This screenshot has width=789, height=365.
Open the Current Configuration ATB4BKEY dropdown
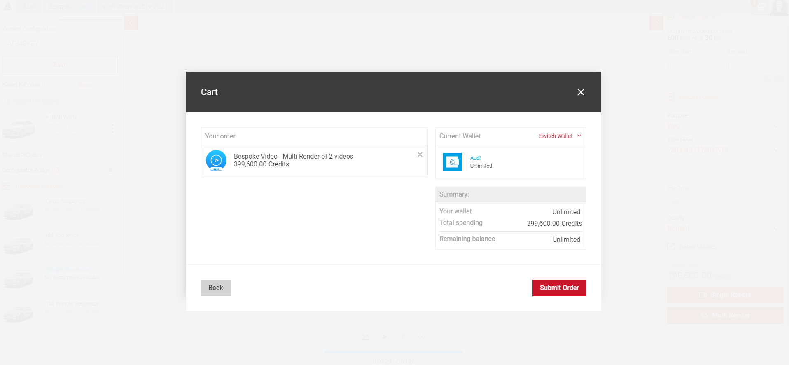coord(60,43)
